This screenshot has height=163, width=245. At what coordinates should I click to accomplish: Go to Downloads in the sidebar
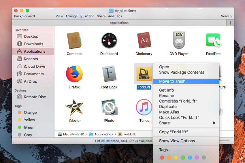tap(33, 44)
